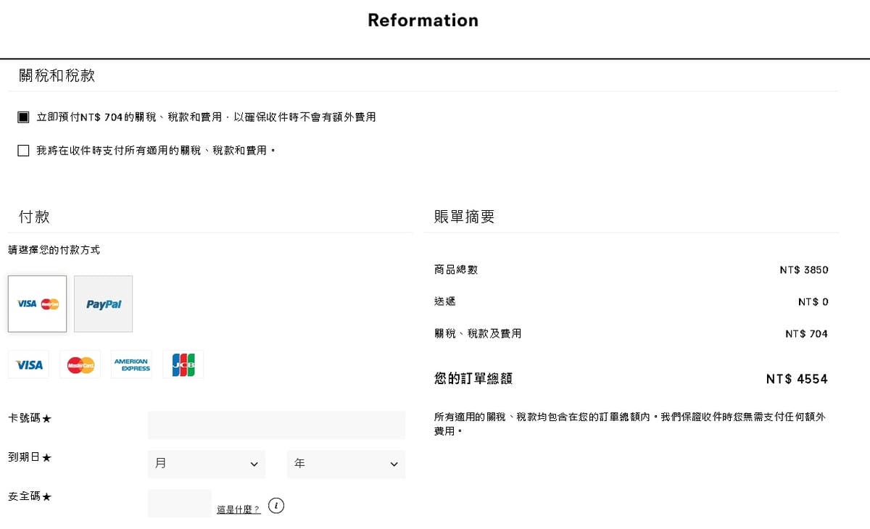Image resolution: width=870 pixels, height=529 pixels.
Task: Click the 關稅、稅款及費用 summary row label
Action: 478,333
